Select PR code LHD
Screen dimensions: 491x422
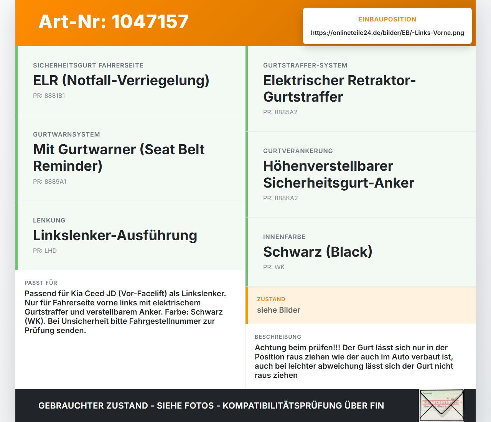45,251
